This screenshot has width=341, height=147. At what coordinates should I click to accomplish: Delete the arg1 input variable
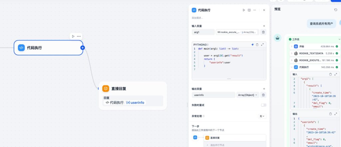[x=263, y=32]
